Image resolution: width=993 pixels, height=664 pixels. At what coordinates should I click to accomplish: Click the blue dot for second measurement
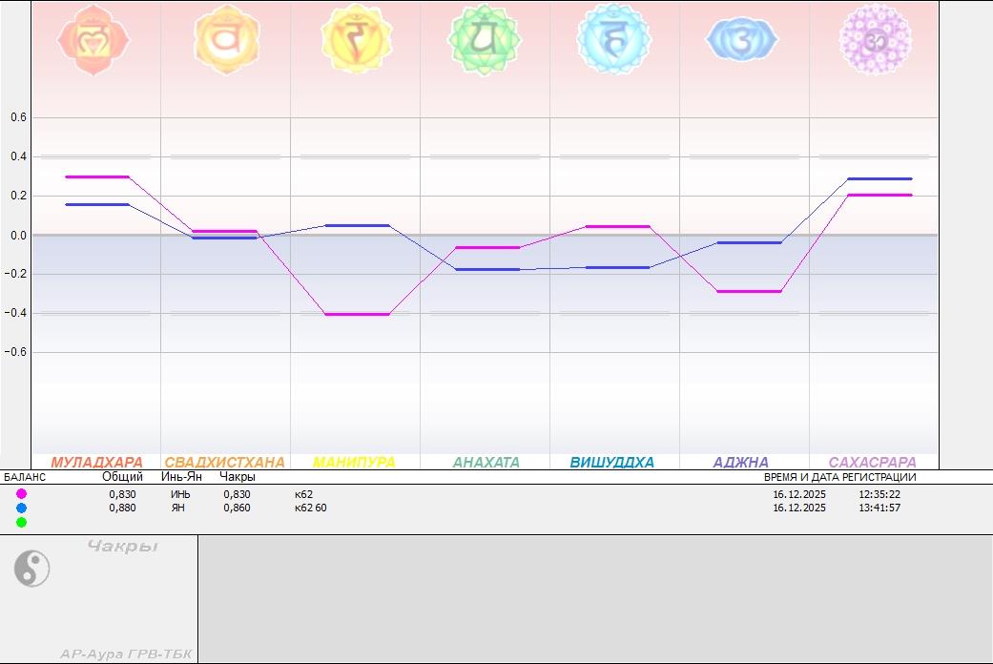click(x=21, y=508)
